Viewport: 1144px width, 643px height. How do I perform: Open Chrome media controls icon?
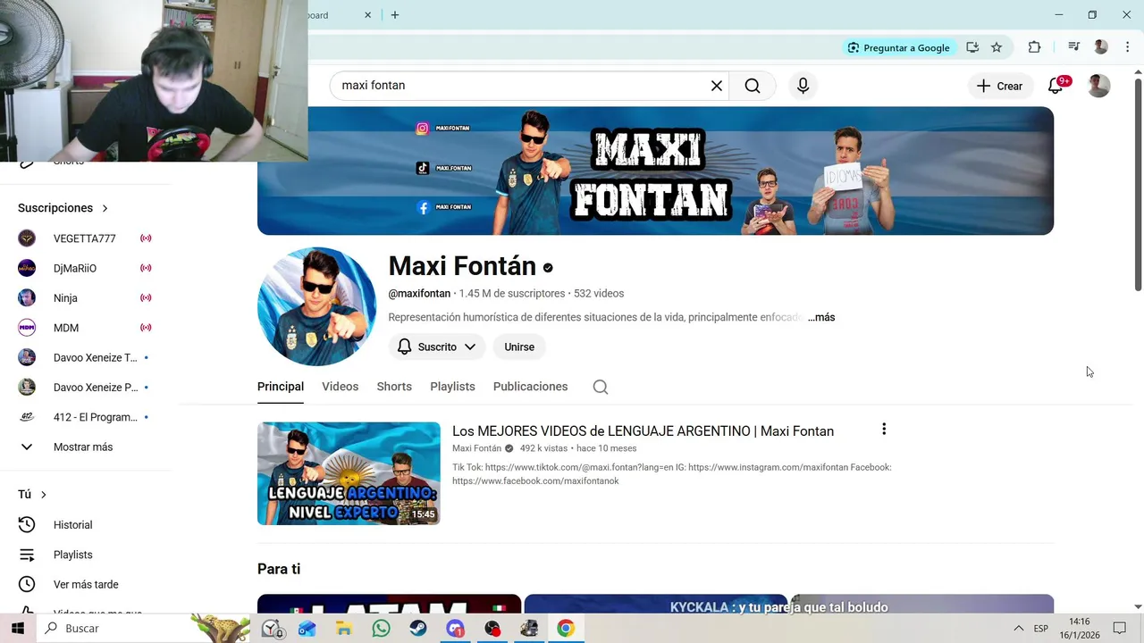click(x=1073, y=47)
